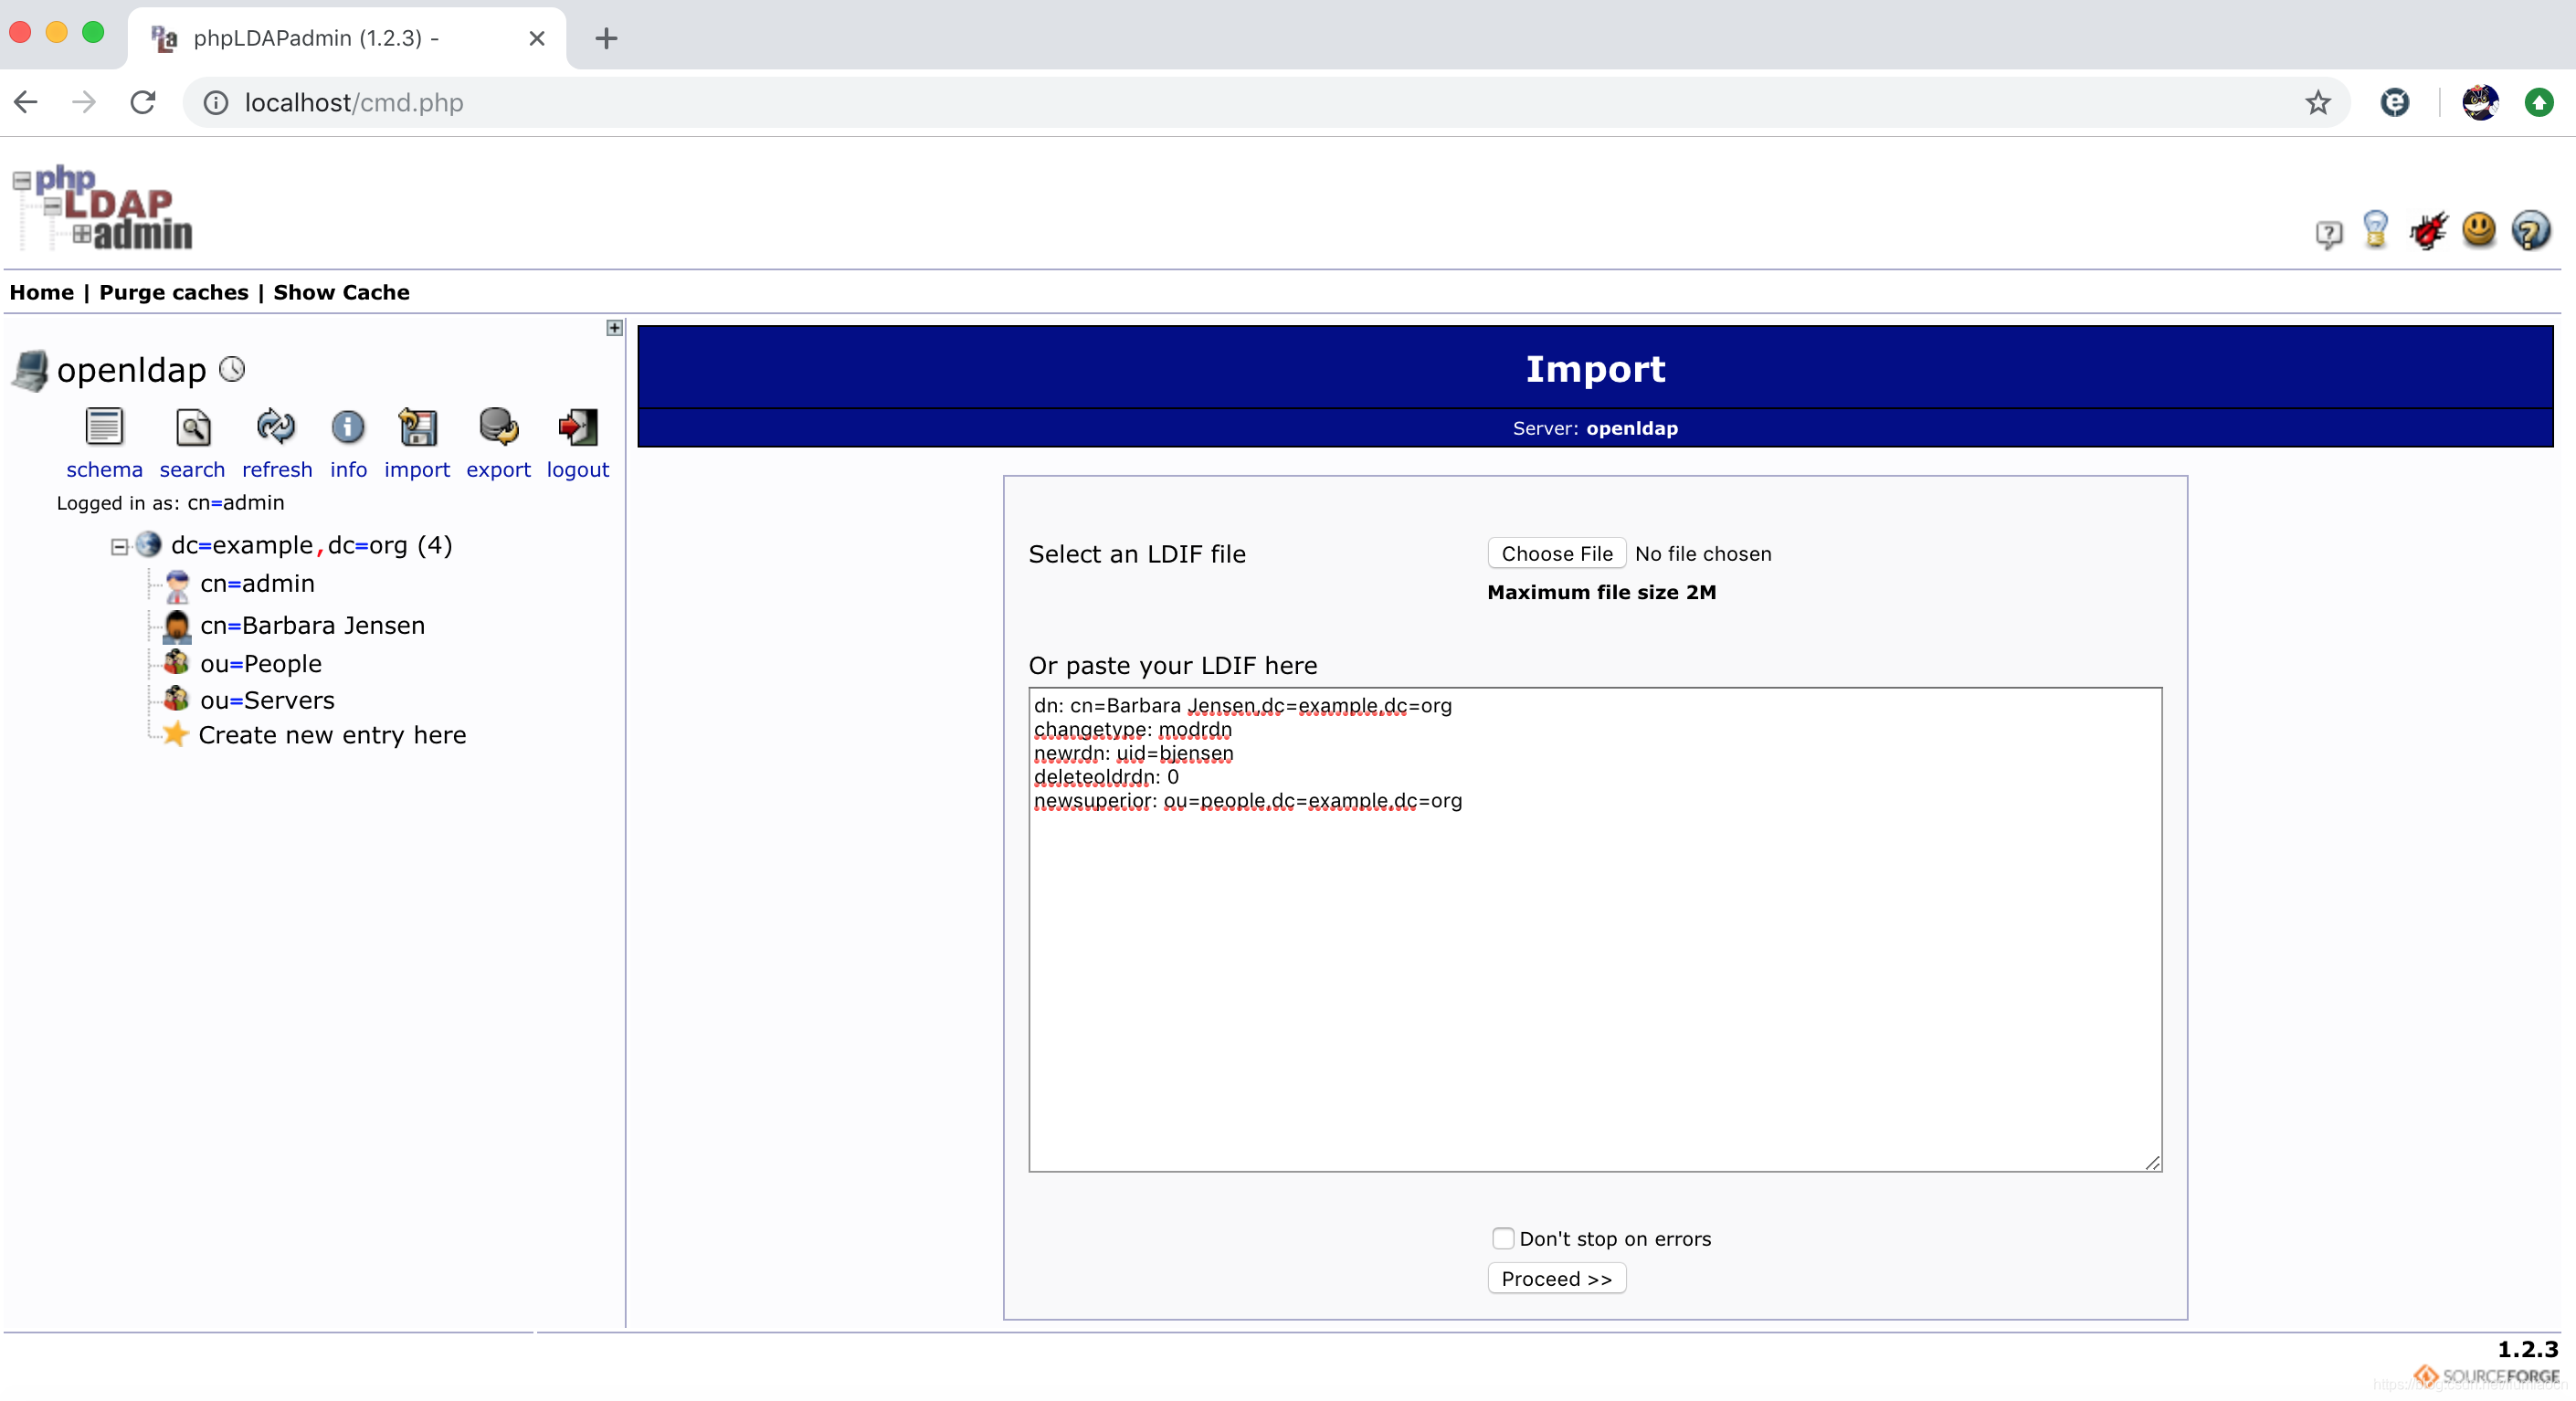The image size is (2576, 1401).
Task: Click Choose File to select LDIF file
Action: coord(1553,553)
